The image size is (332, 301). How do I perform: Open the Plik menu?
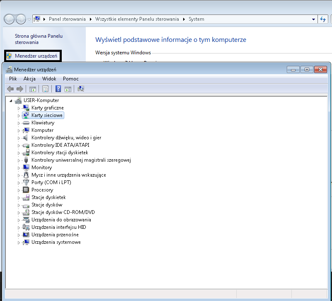pos(13,79)
